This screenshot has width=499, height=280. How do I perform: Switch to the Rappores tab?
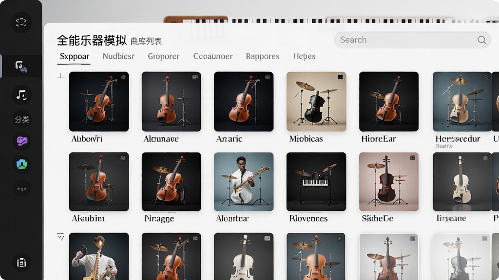263,56
